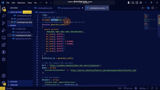Open the feedback icon in status bar
Image resolution: width=160 pixels, height=90 pixels.
click(152, 88)
